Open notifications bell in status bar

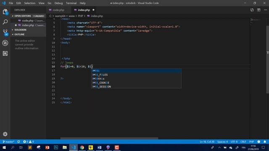(265, 142)
